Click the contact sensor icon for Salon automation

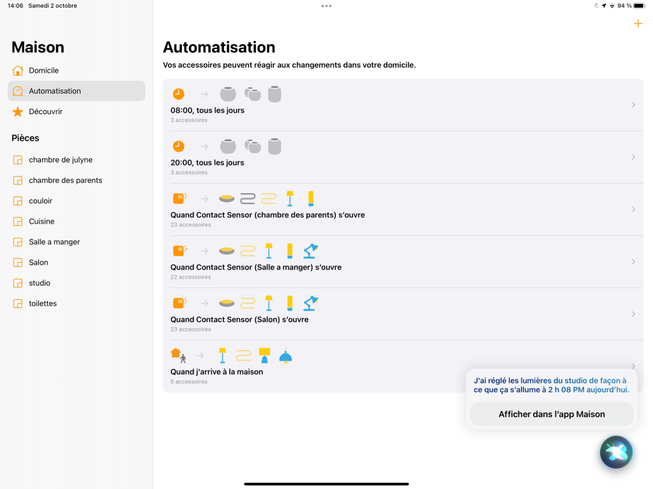pyautogui.click(x=179, y=303)
